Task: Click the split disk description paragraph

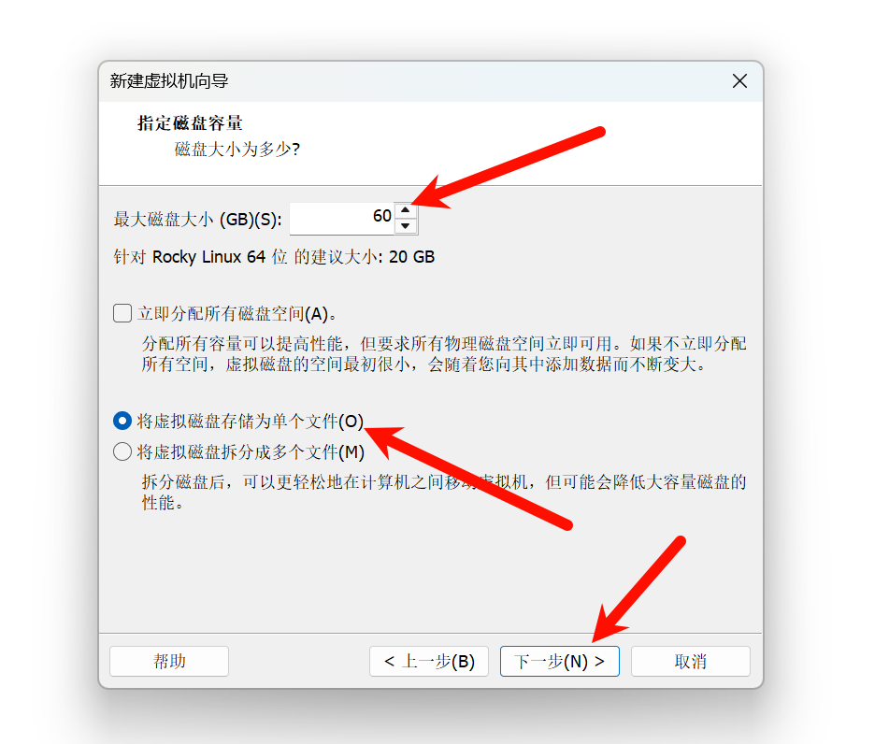Action: coord(444,493)
